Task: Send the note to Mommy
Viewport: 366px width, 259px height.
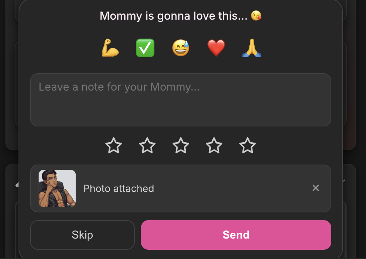Action: (x=236, y=235)
